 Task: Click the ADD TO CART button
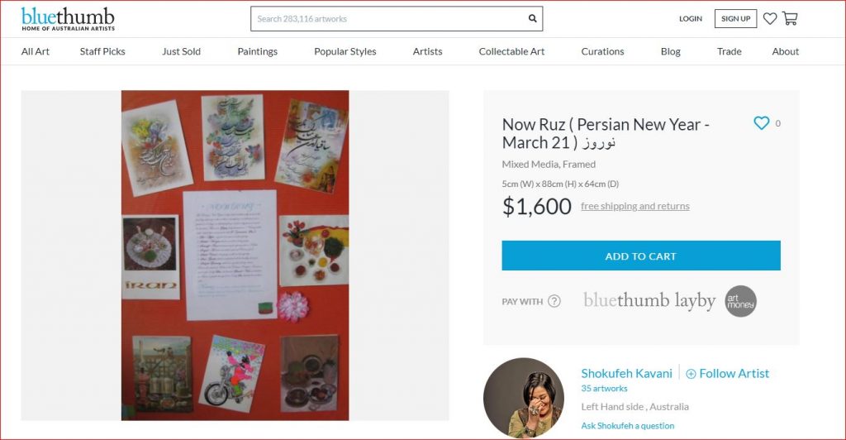[x=641, y=256]
